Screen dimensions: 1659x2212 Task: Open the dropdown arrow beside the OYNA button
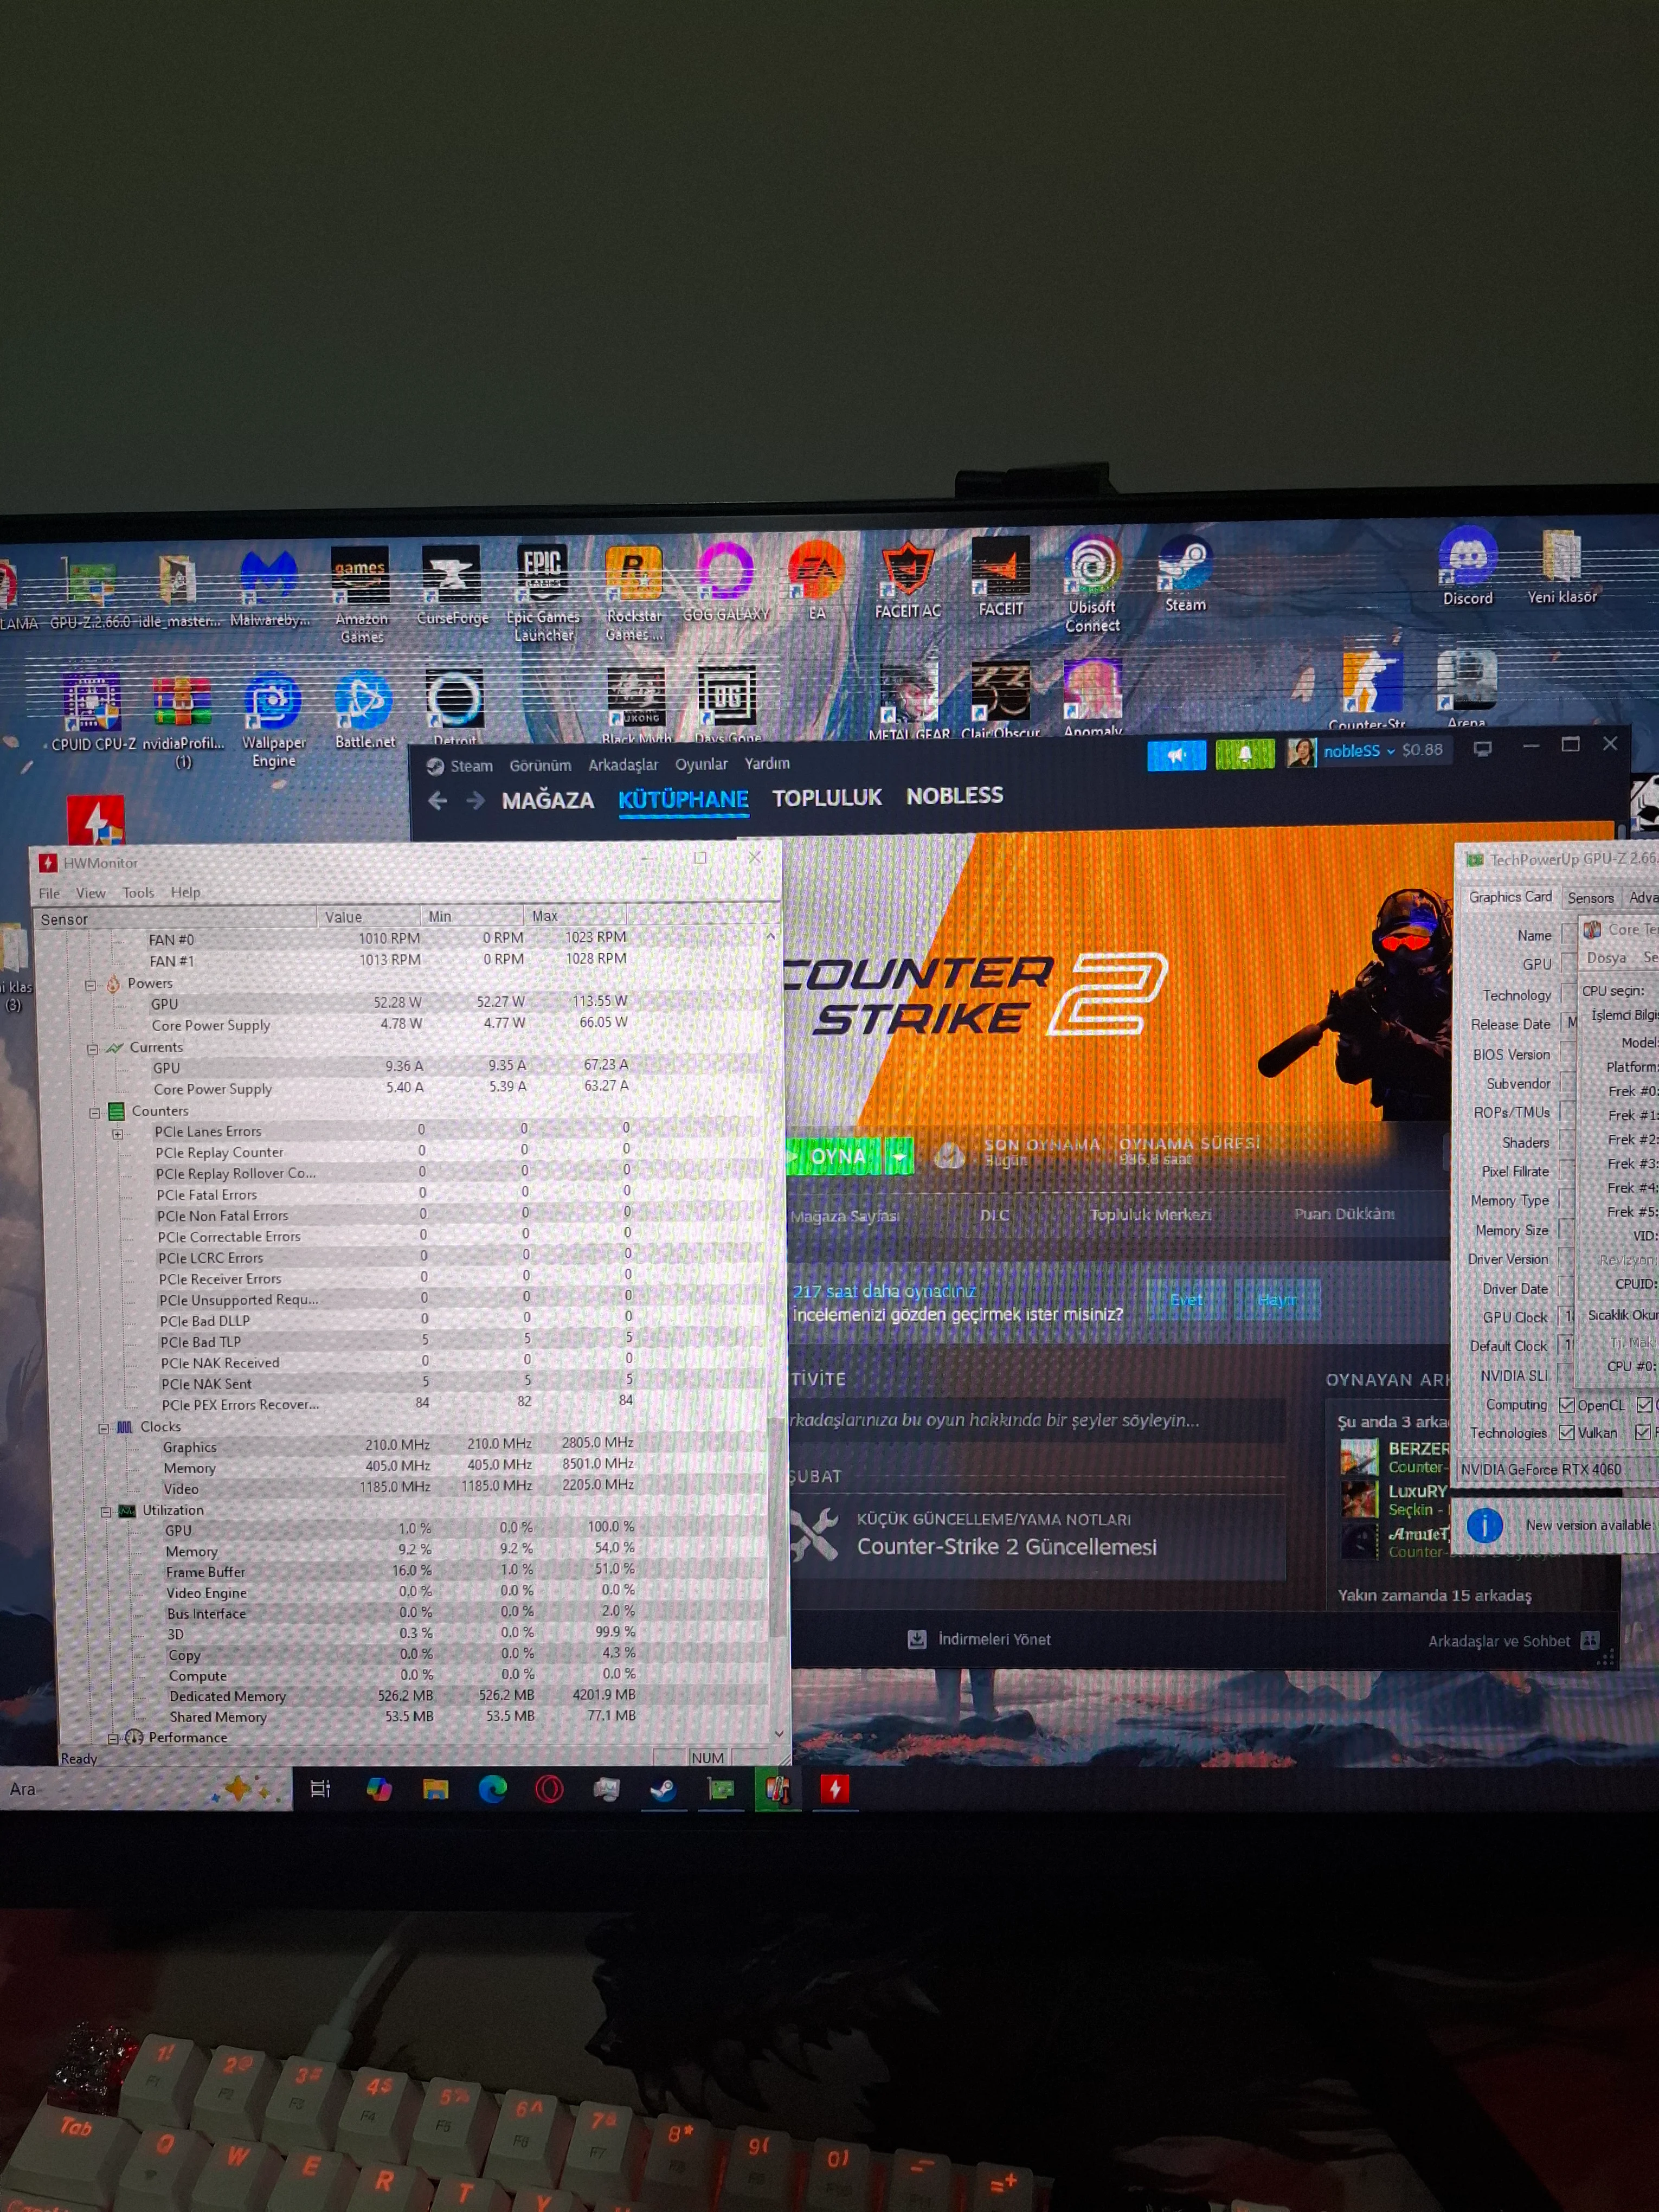tap(899, 1157)
